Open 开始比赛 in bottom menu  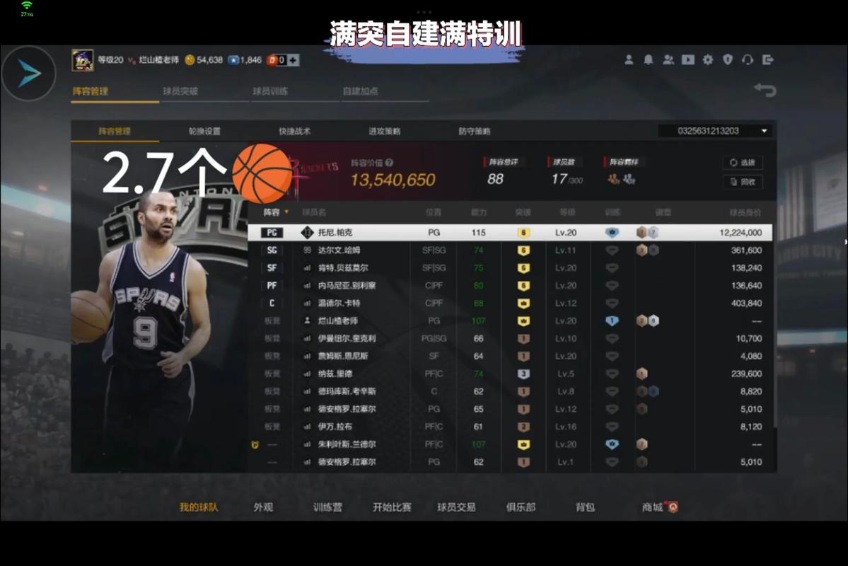pos(392,507)
